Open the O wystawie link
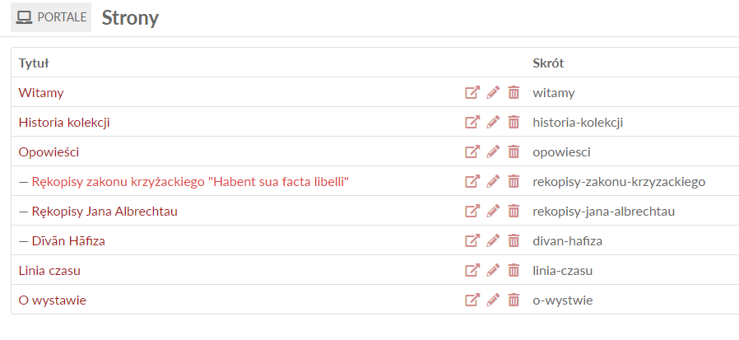The height and width of the screenshot is (340, 739). pos(53,300)
